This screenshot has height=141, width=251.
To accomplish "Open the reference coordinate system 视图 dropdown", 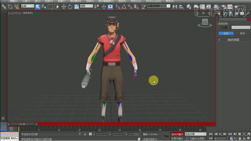I will 86,6.
